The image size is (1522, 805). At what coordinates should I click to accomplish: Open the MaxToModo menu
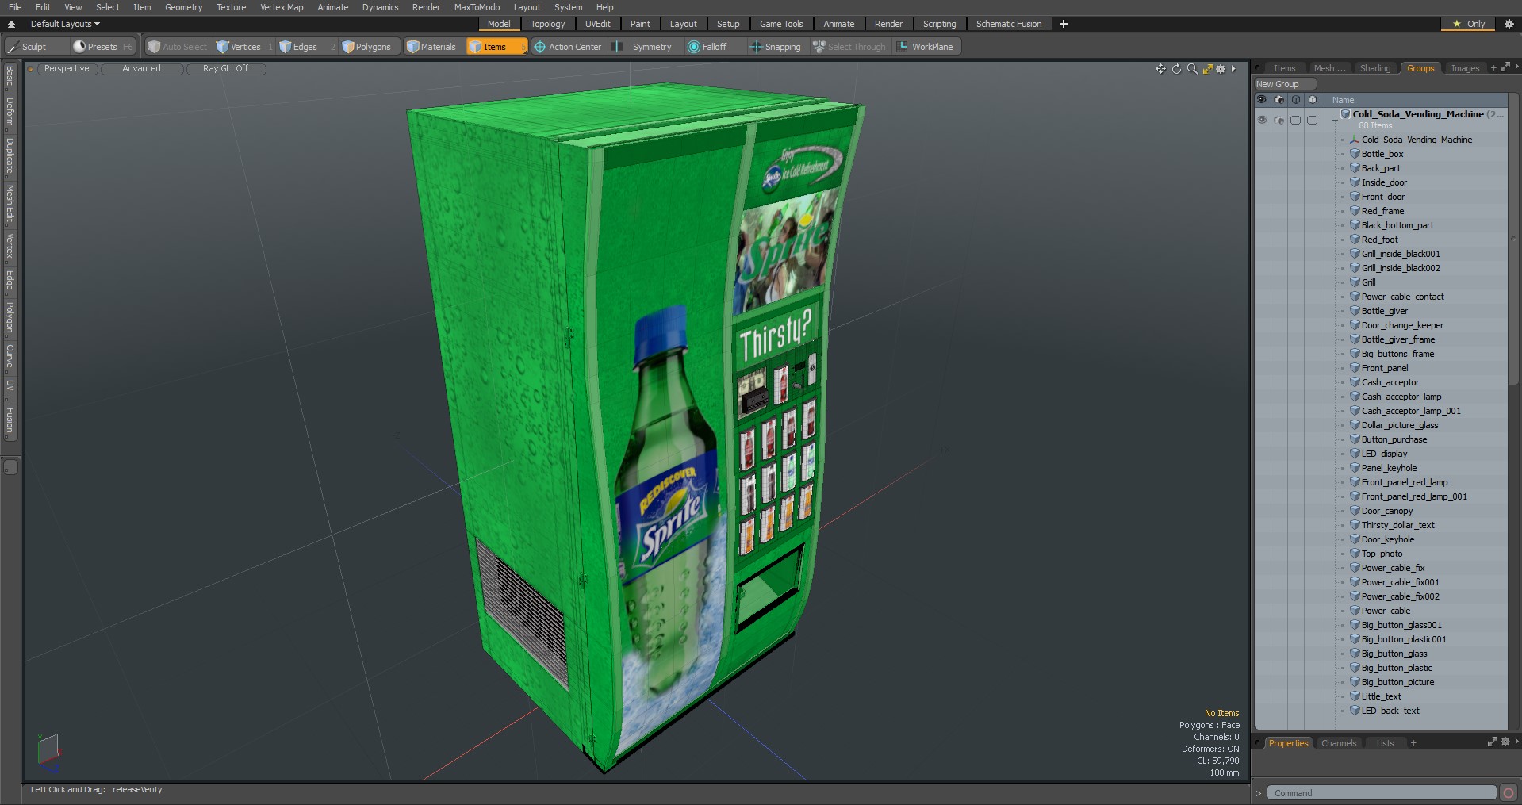[x=477, y=7]
